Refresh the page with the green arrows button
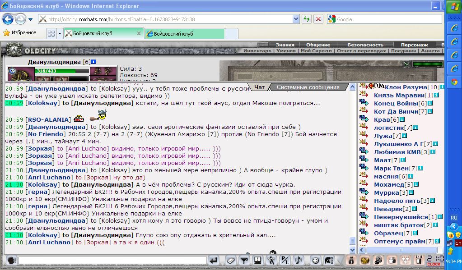Viewport: 462px width, 270px height. click(x=307, y=19)
